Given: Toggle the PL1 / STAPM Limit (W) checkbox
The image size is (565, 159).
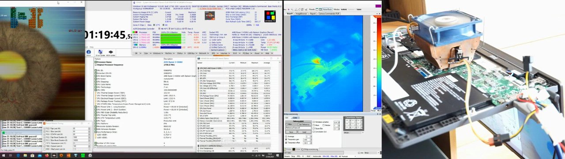Looking at the screenshot, I should (45, 134).
